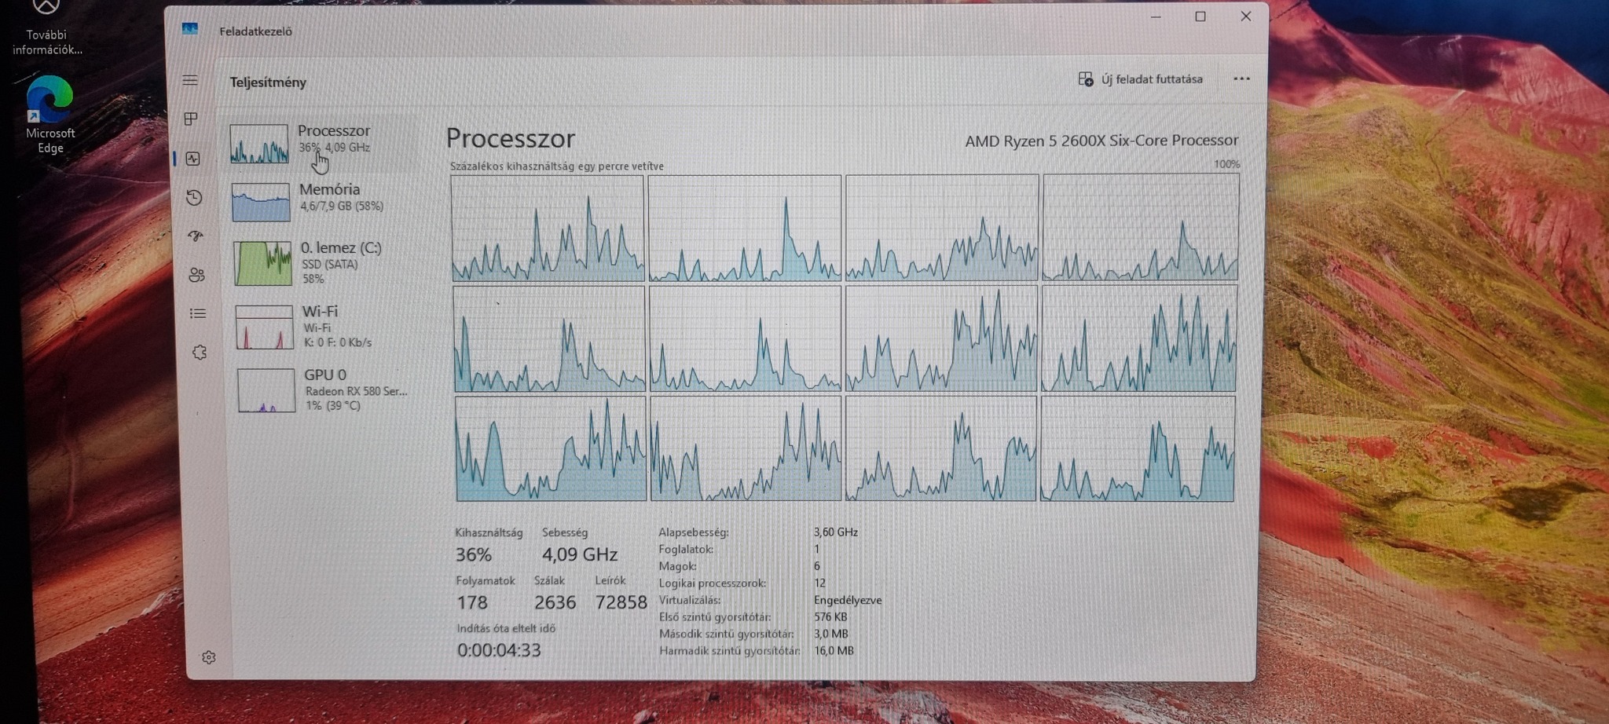Click the 2636 Szálak value
The height and width of the screenshot is (724, 1609).
[555, 602]
